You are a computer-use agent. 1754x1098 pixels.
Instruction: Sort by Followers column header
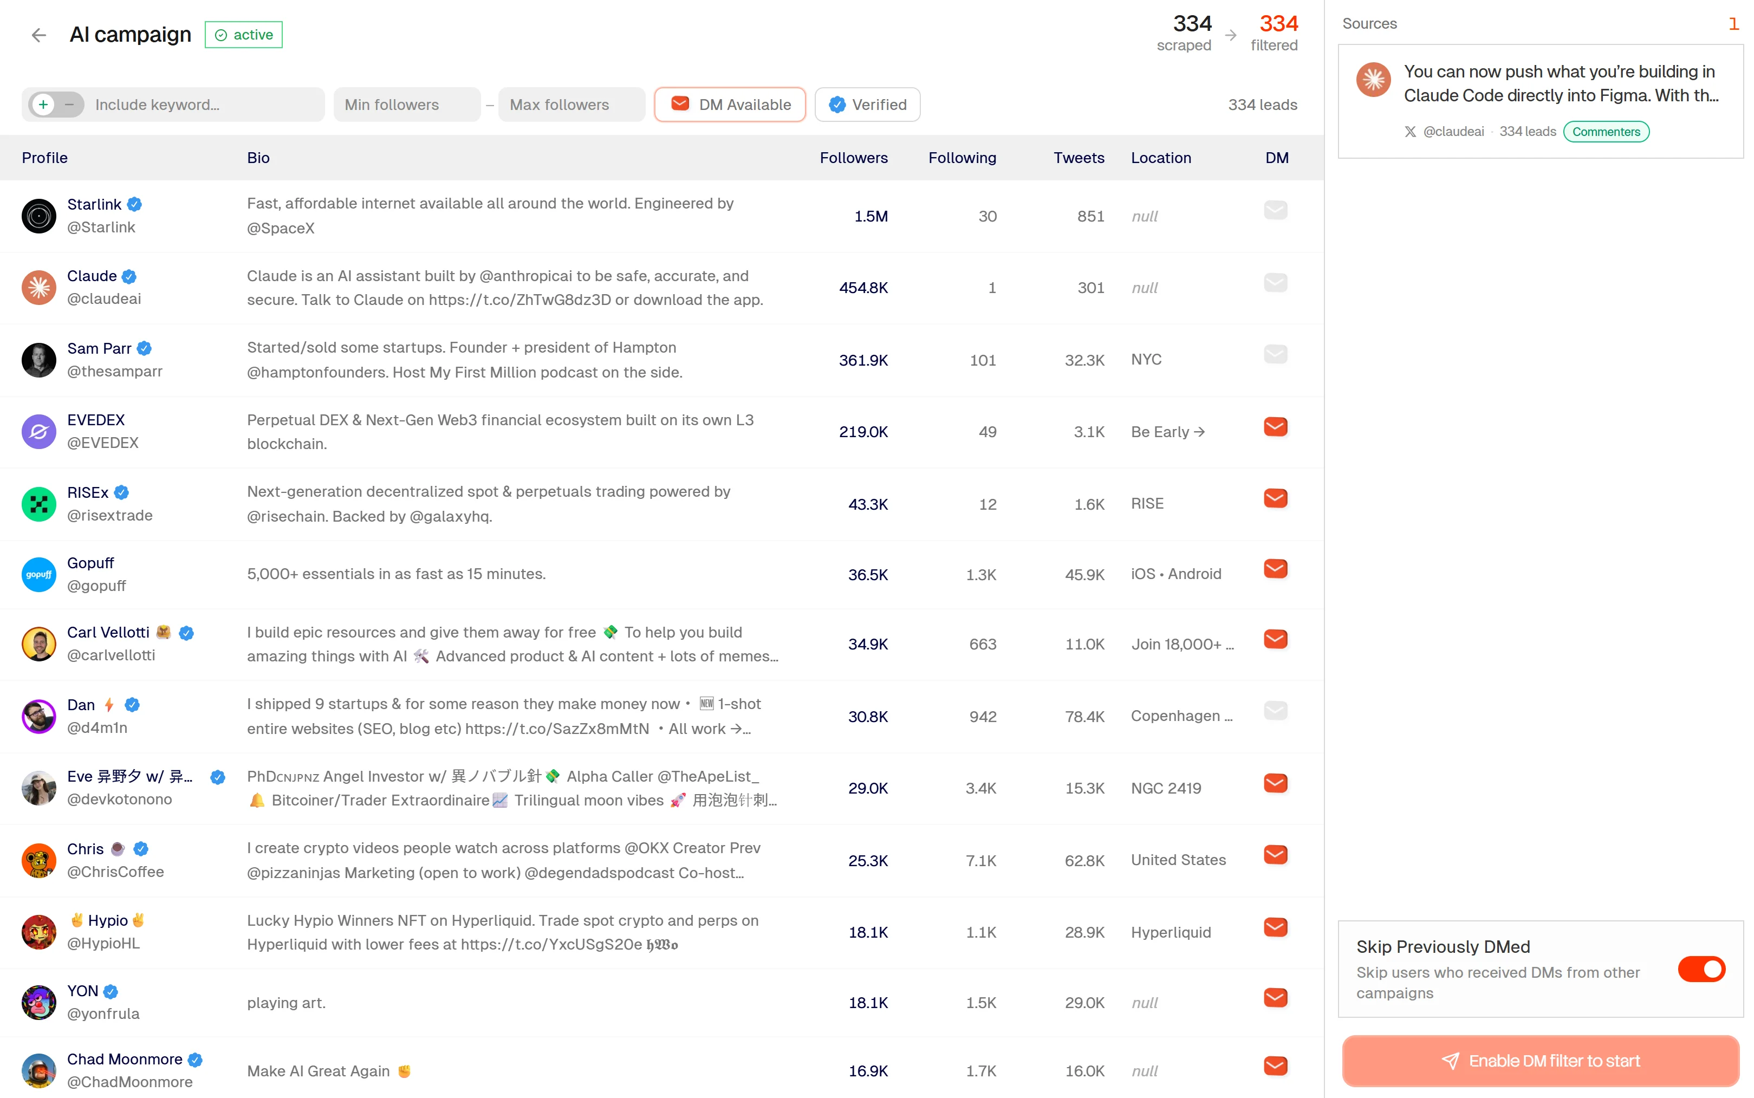[853, 158]
